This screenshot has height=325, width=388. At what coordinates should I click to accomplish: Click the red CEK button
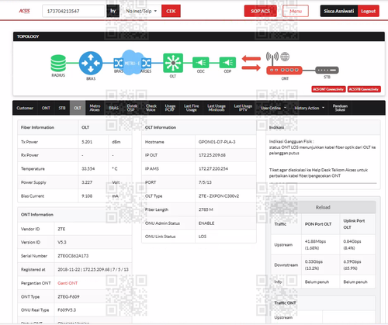[x=171, y=11]
